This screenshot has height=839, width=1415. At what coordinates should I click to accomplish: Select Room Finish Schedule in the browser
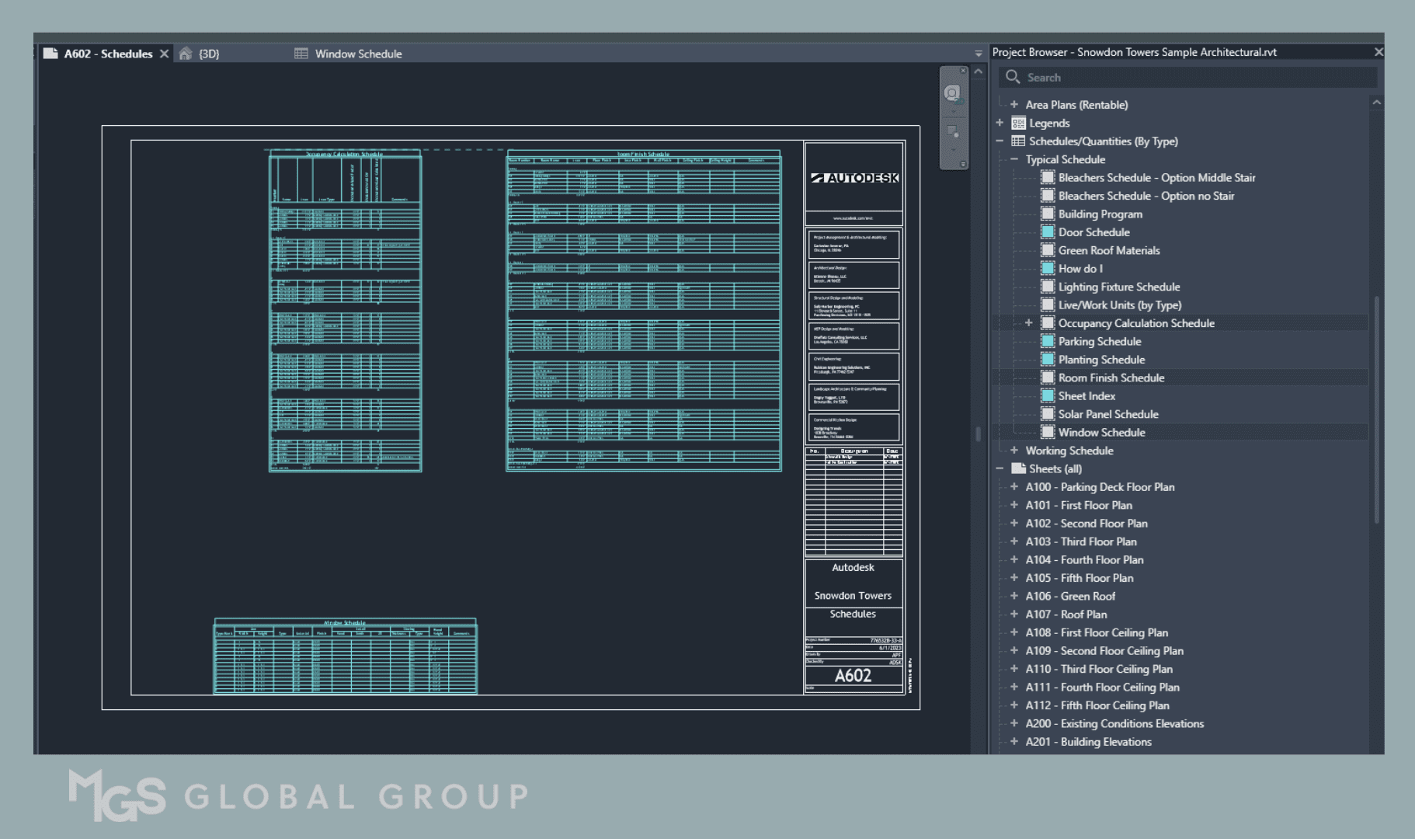[1111, 378]
